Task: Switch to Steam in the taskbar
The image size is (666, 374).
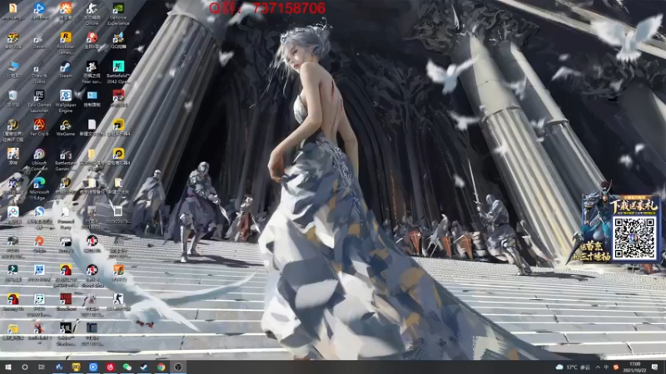Action: coord(144,367)
